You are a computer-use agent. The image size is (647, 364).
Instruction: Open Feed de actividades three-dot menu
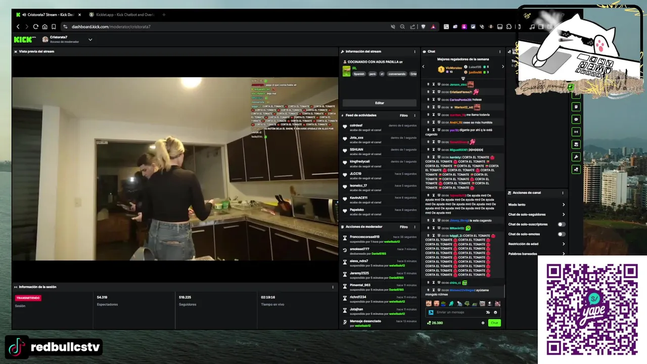(x=415, y=115)
